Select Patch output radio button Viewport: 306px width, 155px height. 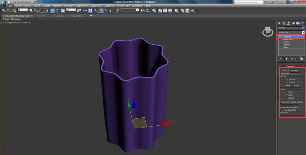286,92
